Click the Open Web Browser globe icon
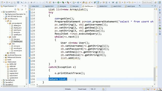This screenshot has height=91, width=162. click(x=113, y=2)
